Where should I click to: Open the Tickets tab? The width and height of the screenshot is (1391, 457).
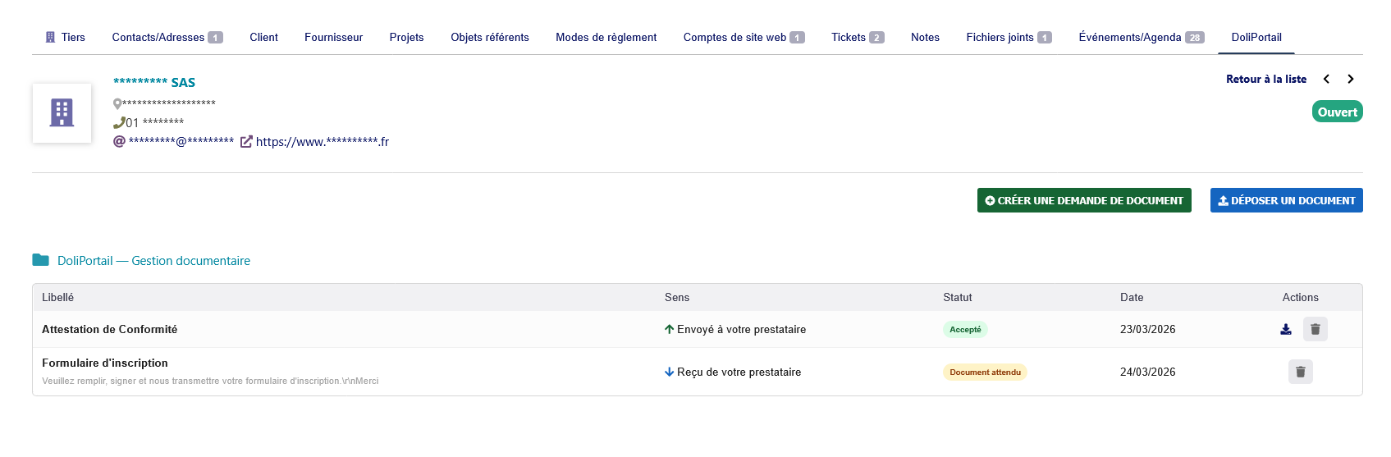tap(857, 37)
